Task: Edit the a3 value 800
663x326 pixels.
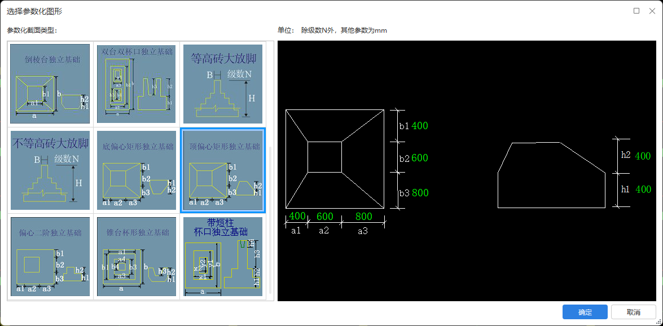Action: (363, 217)
